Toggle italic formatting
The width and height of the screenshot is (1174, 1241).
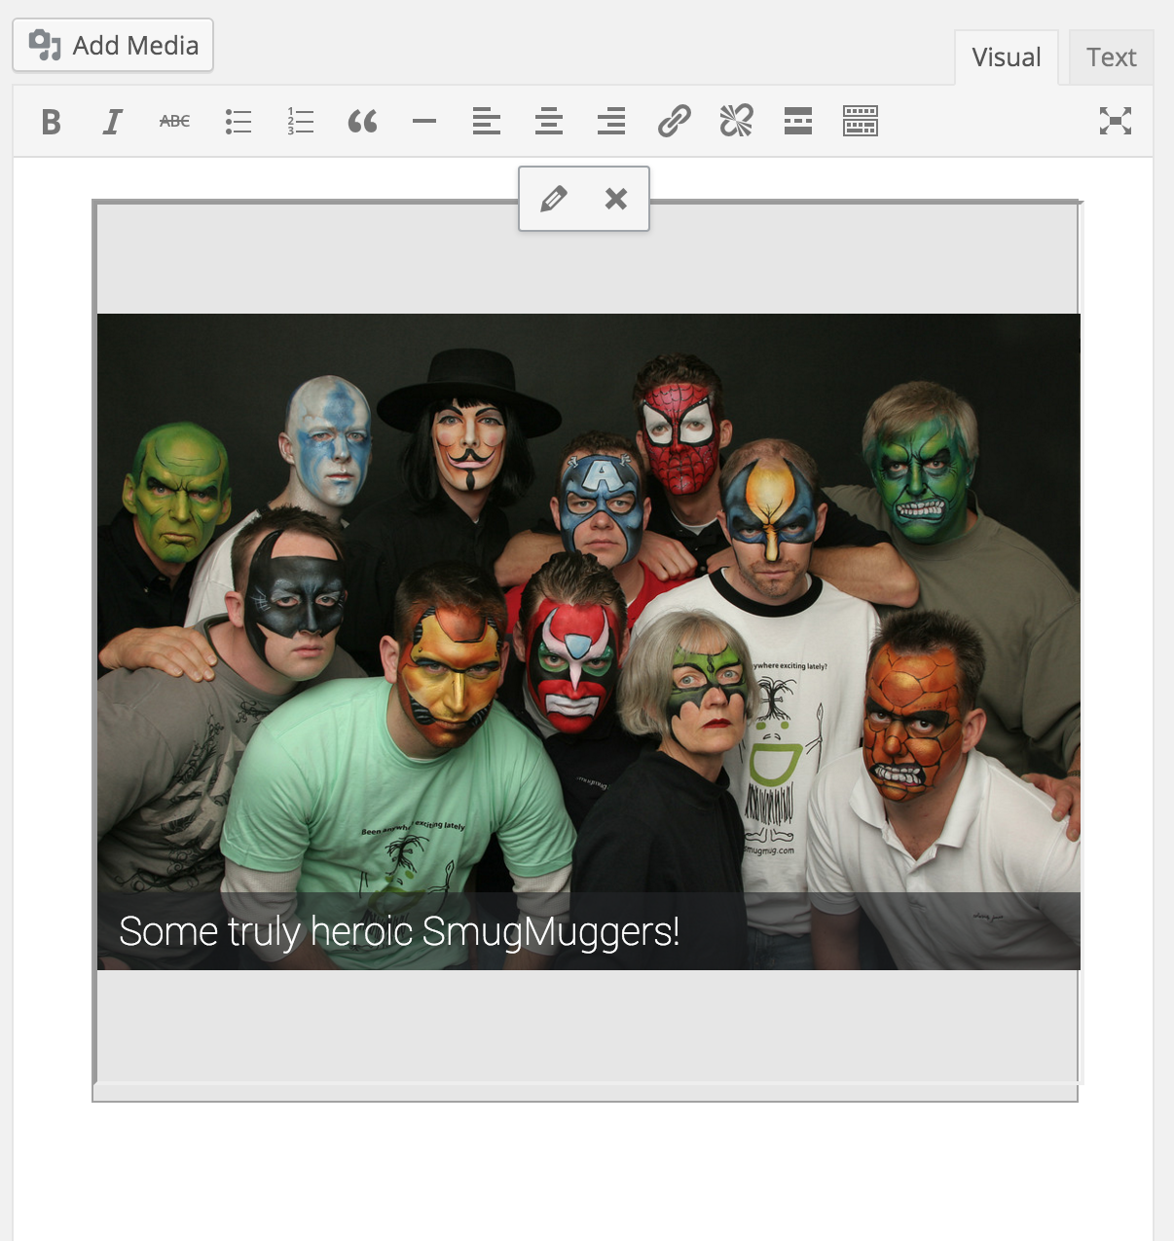coord(113,122)
